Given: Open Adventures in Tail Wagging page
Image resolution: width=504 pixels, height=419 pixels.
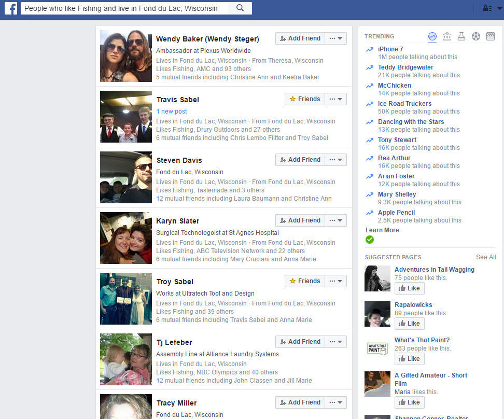Looking at the screenshot, I should point(434,270).
